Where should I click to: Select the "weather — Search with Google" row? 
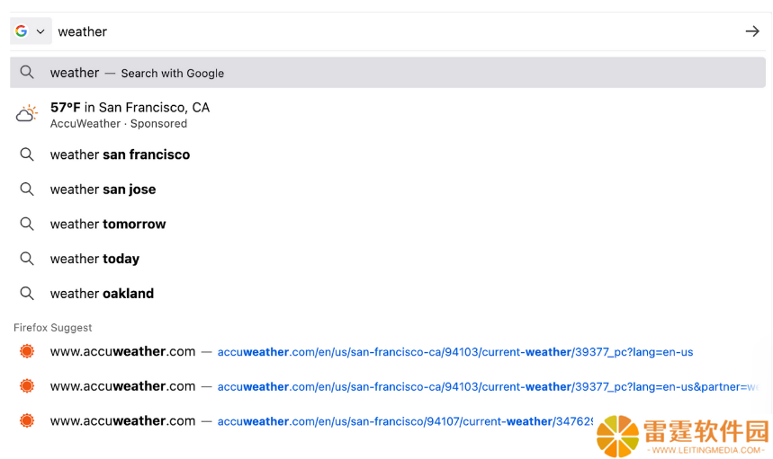point(388,73)
